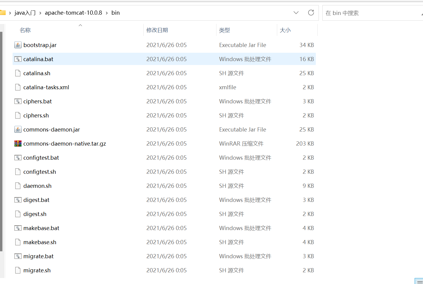Select the migrate.sh file name
Viewport: 423px width, 284px height.
[37, 270]
